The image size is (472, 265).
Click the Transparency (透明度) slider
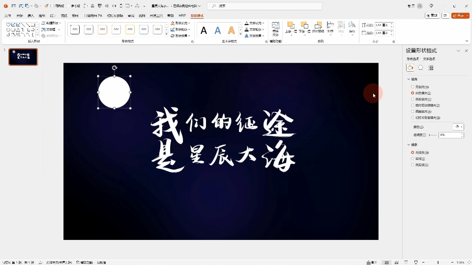tap(433, 135)
